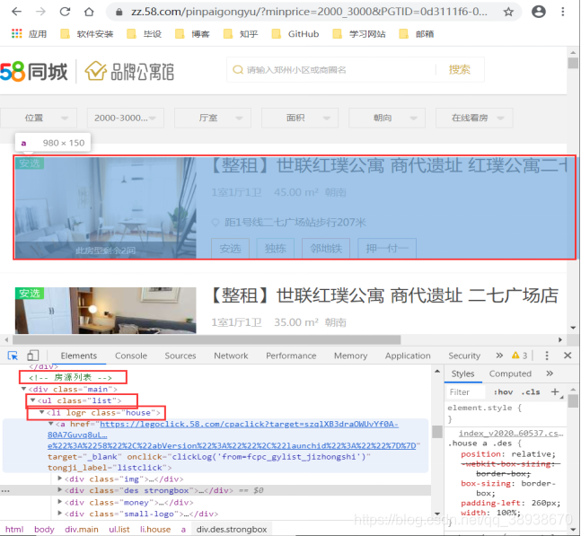Click the 58同城 logo
Image resolution: width=581 pixels, height=536 pixels.
[x=34, y=71]
